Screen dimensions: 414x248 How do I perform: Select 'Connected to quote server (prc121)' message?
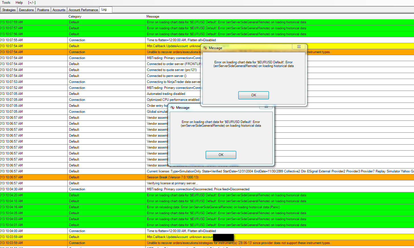172,70
